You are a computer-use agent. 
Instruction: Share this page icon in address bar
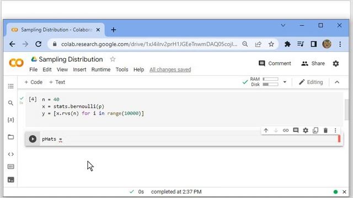click(x=258, y=44)
